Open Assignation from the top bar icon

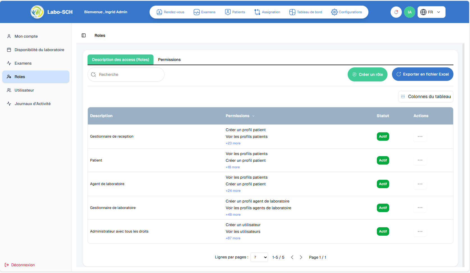[x=257, y=12]
